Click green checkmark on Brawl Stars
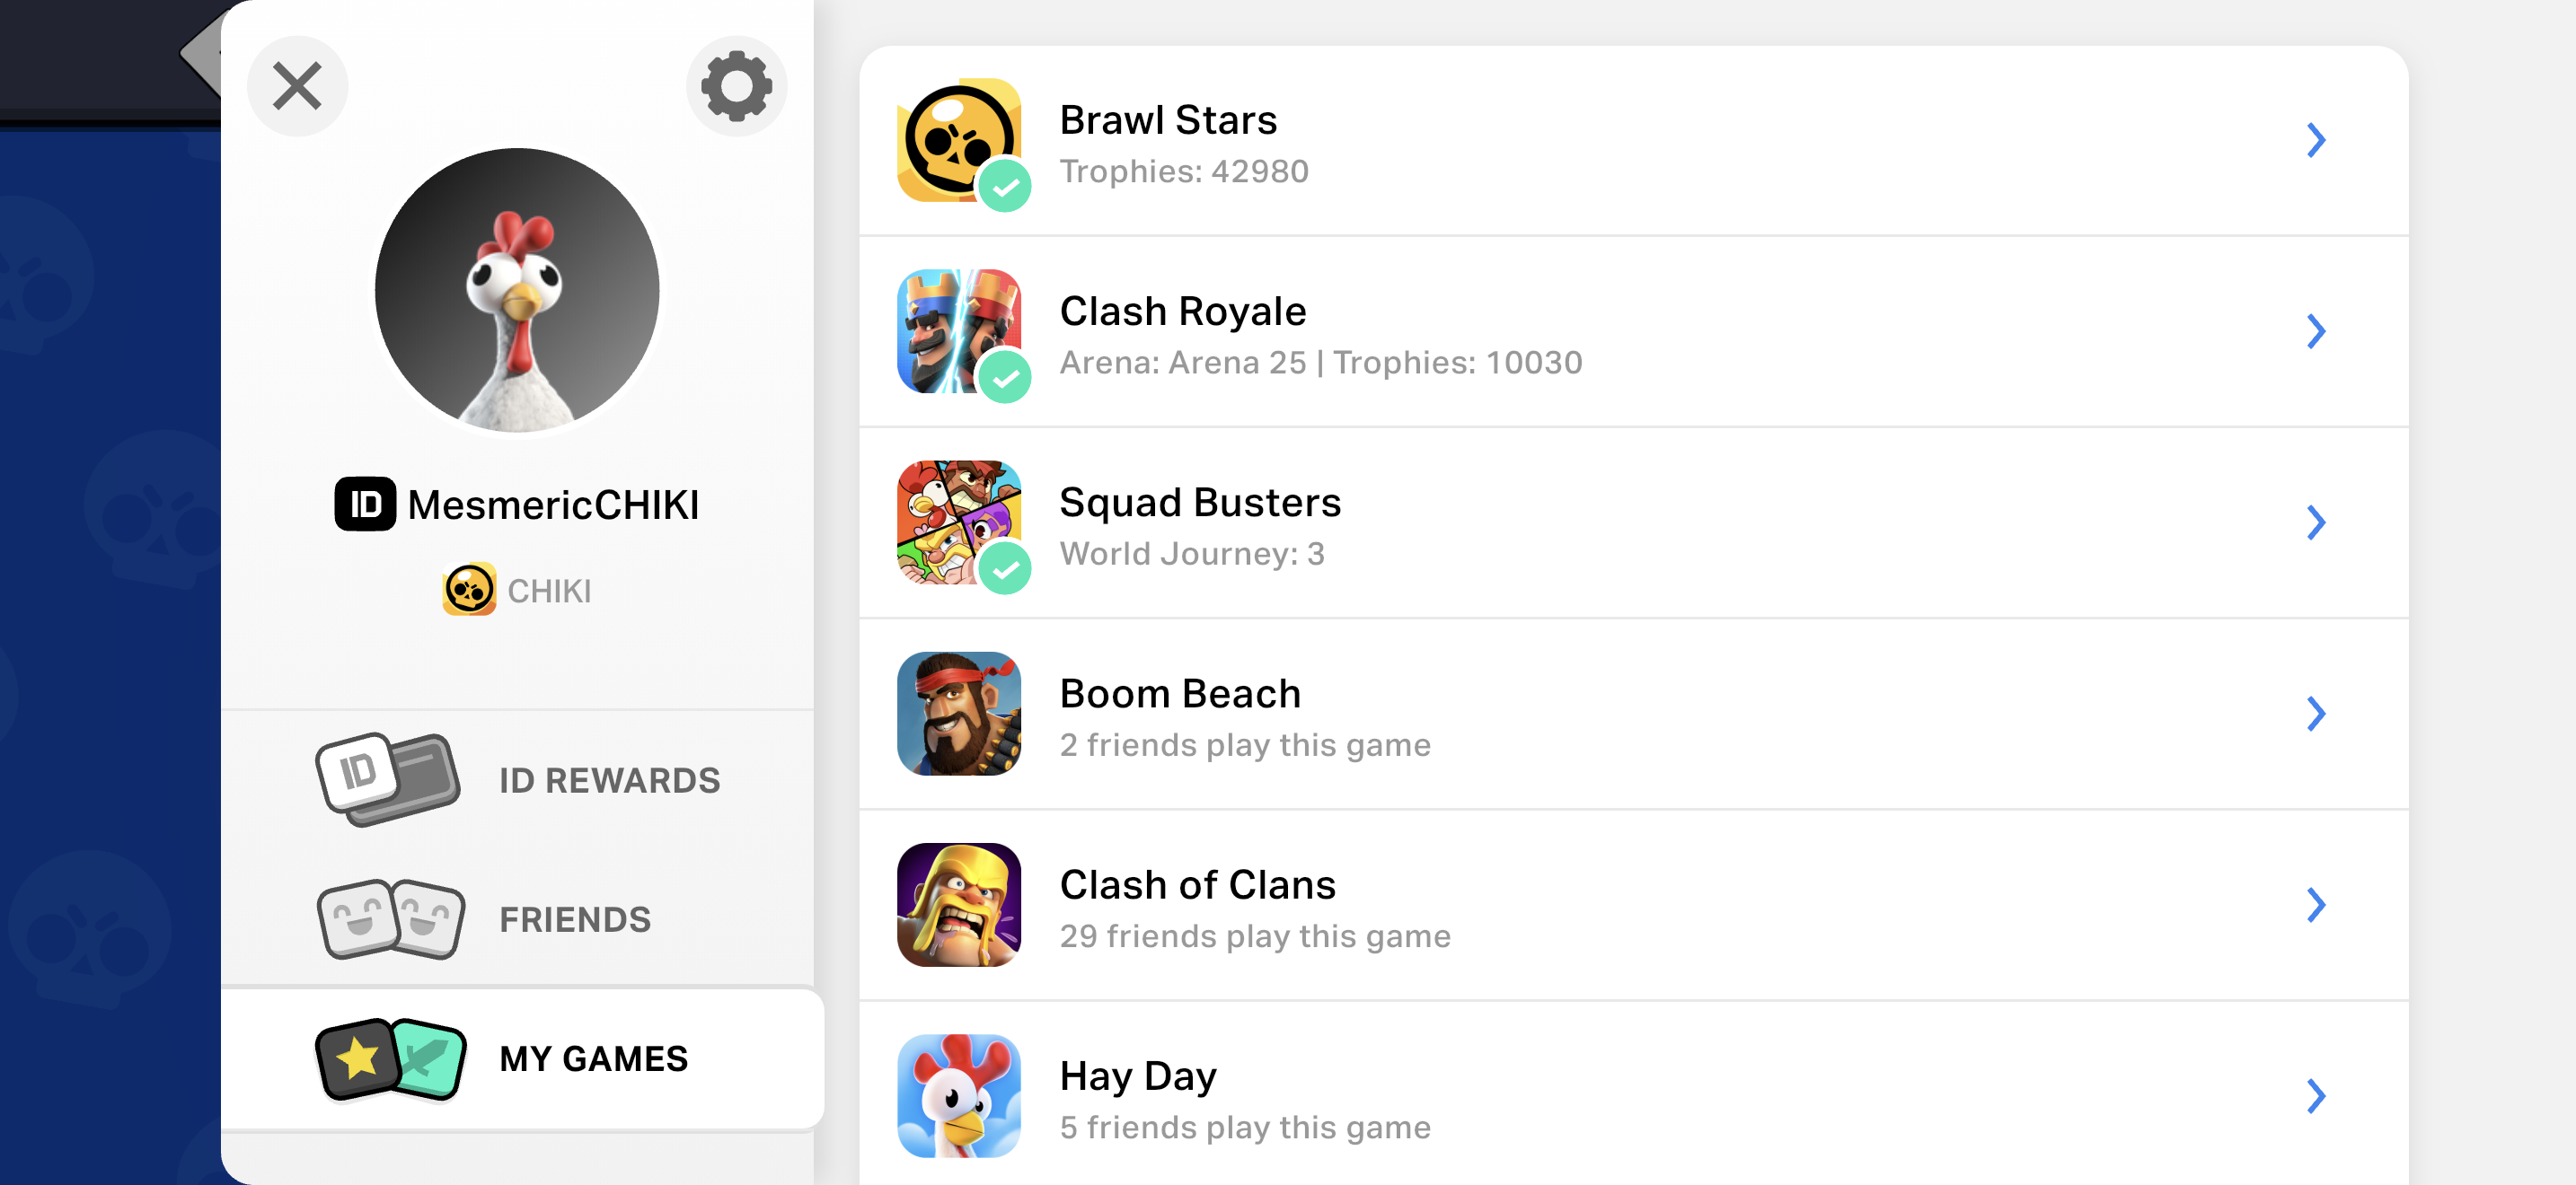The height and width of the screenshot is (1185, 2576). [1004, 186]
